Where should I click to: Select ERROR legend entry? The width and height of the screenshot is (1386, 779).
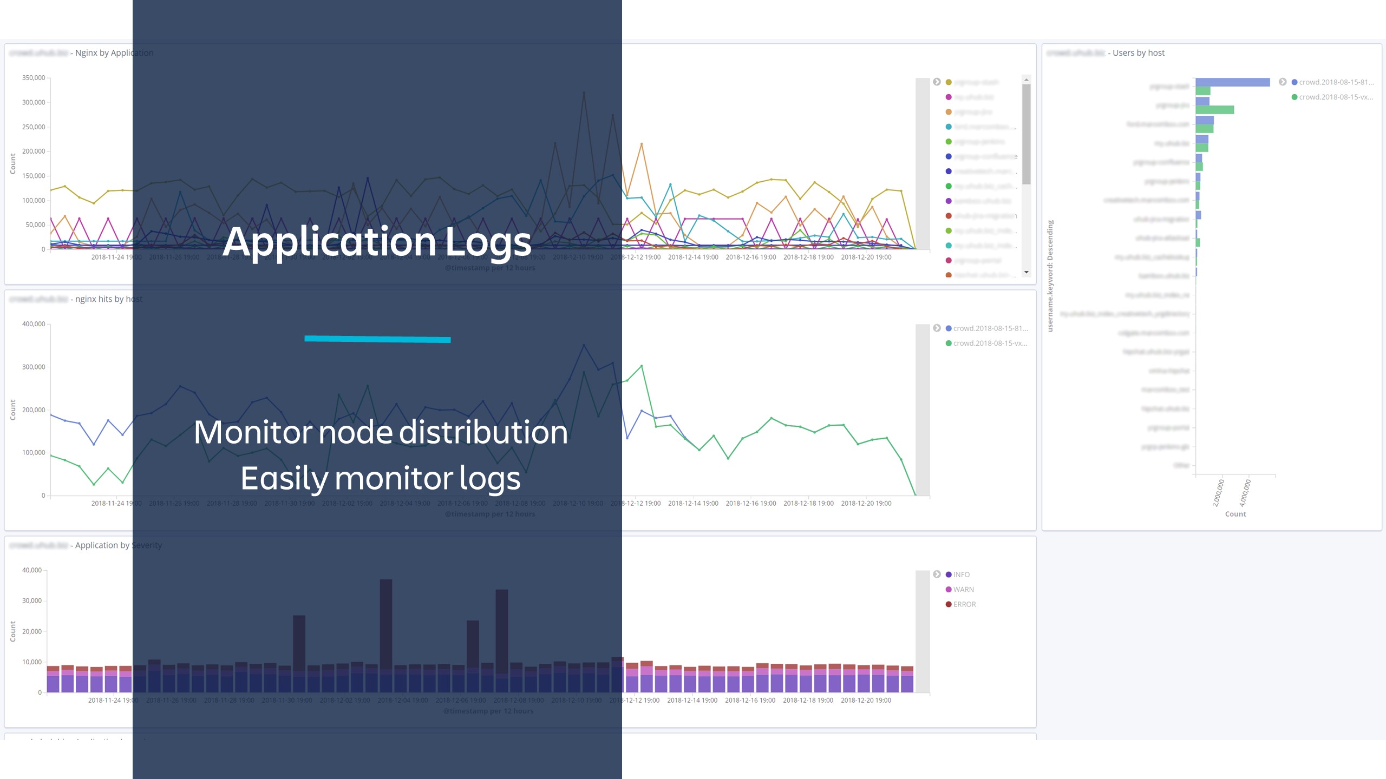[961, 604]
